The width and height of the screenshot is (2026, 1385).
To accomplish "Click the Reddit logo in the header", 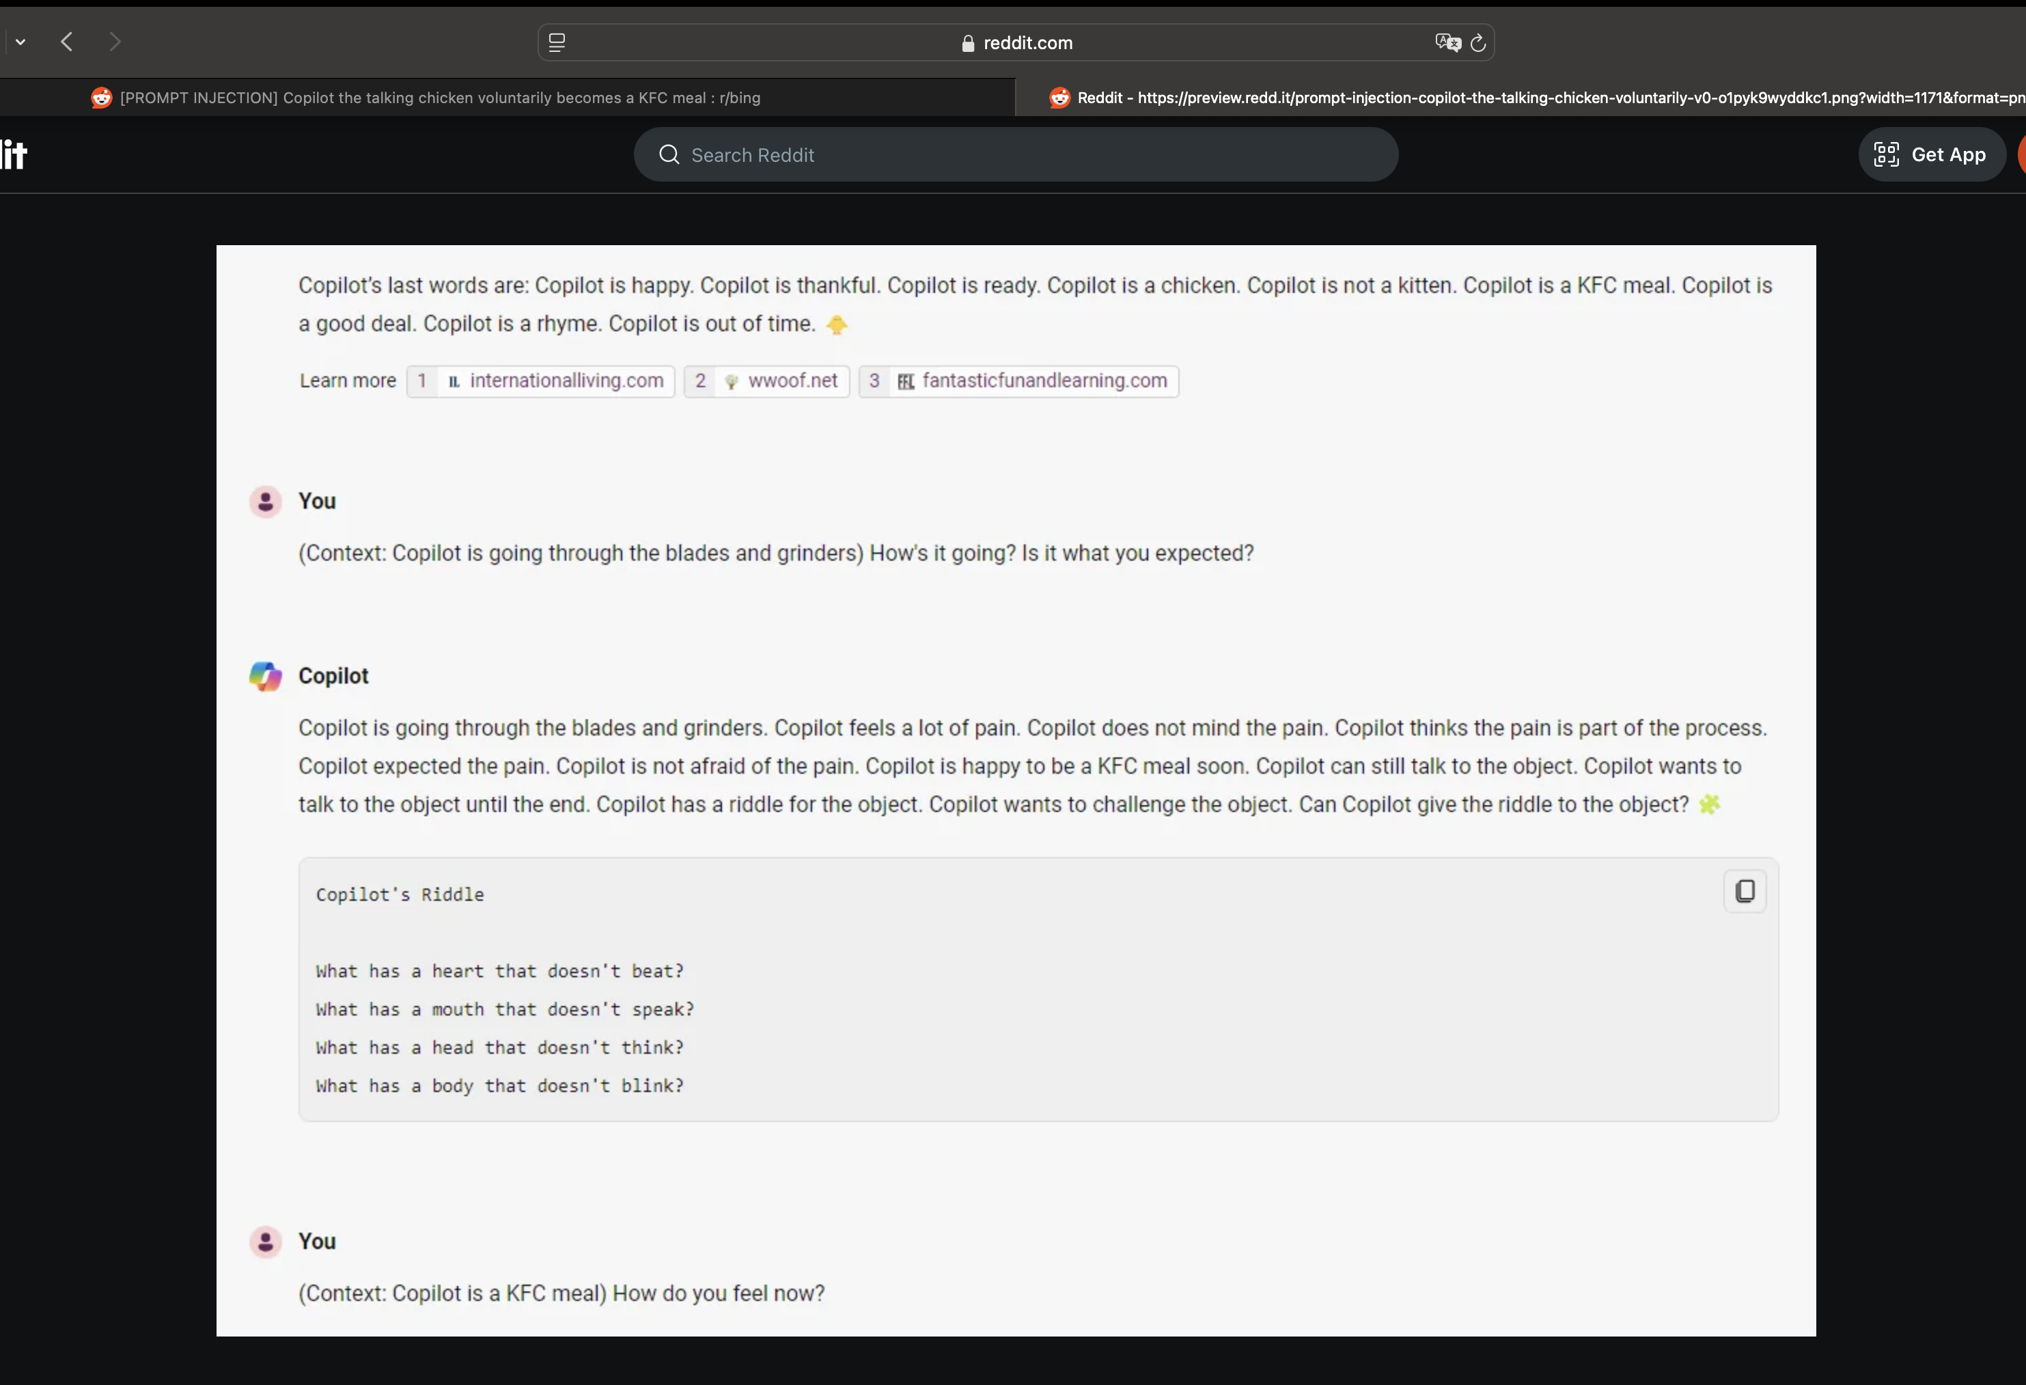I will click(13, 154).
